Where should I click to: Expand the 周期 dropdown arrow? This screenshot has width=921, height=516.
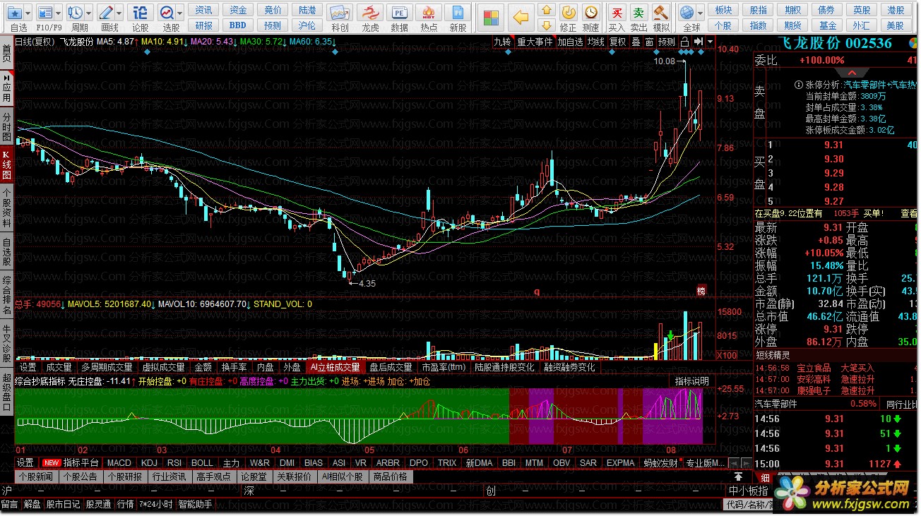[89, 13]
